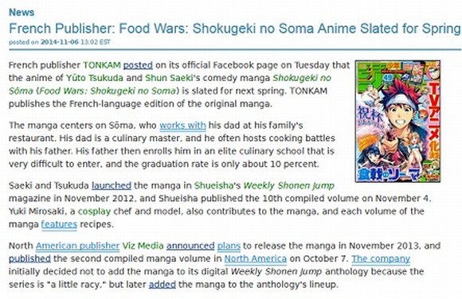This screenshot has width=462, height=299.
Task: Open the 'posted' Facebook link
Action: (138, 65)
